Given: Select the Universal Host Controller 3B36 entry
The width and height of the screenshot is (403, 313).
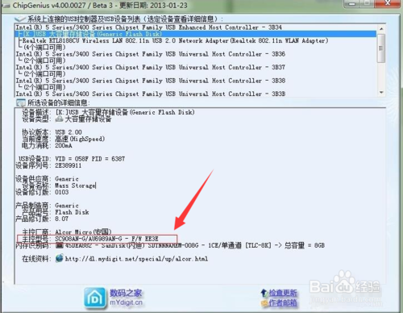Looking at the screenshot, I should [x=151, y=54].
